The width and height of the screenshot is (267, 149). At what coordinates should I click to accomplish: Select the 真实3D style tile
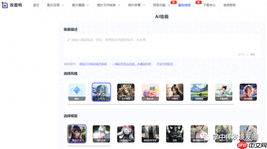(150, 92)
